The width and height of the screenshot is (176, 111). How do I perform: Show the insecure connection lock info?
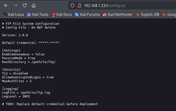point(79,5)
